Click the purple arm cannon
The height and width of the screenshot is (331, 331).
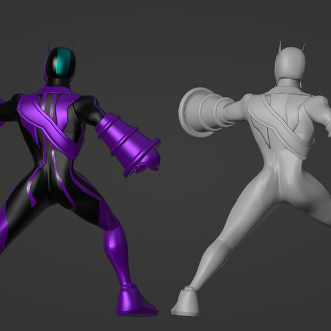(x=128, y=145)
